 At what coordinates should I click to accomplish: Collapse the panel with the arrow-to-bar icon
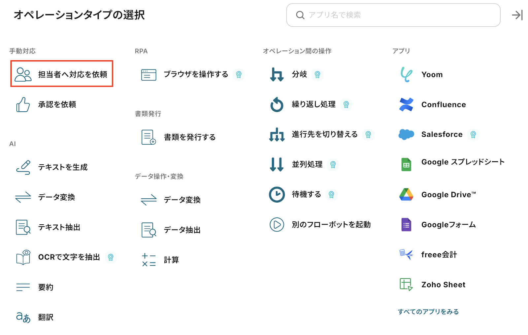coord(517,15)
